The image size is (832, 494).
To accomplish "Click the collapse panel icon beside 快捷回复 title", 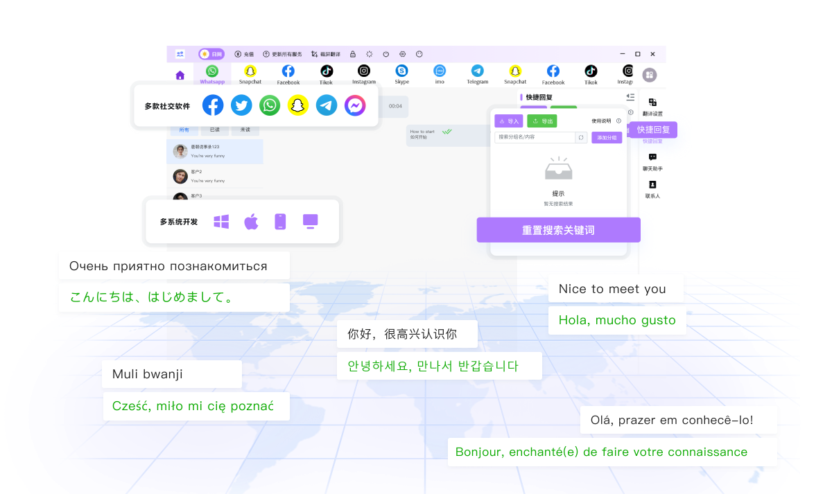I will (x=630, y=97).
